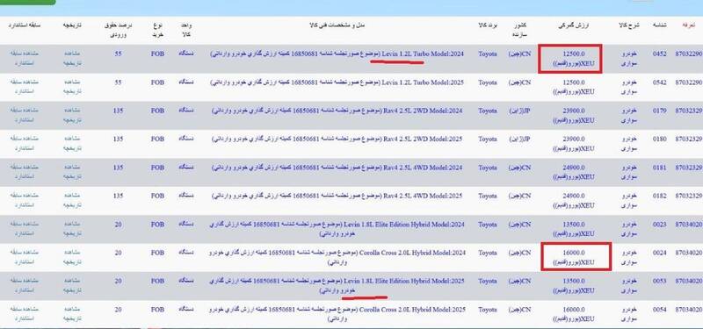
Task: Select identifier cell 0542
Action: [x=660, y=82]
